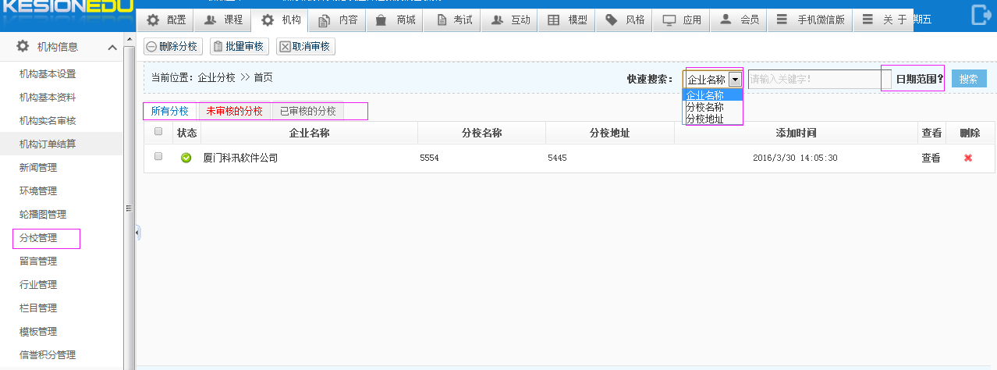Click the green approved status icon
This screenshot has height=370, width=997.
(x=186, y=158)
